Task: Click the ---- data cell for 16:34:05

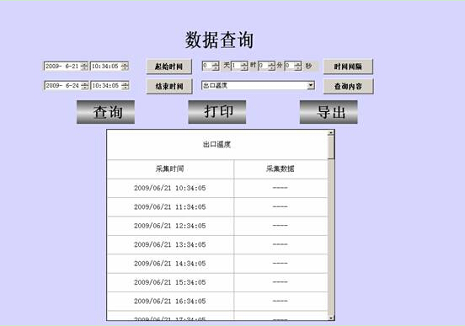Action: [281, 301]
